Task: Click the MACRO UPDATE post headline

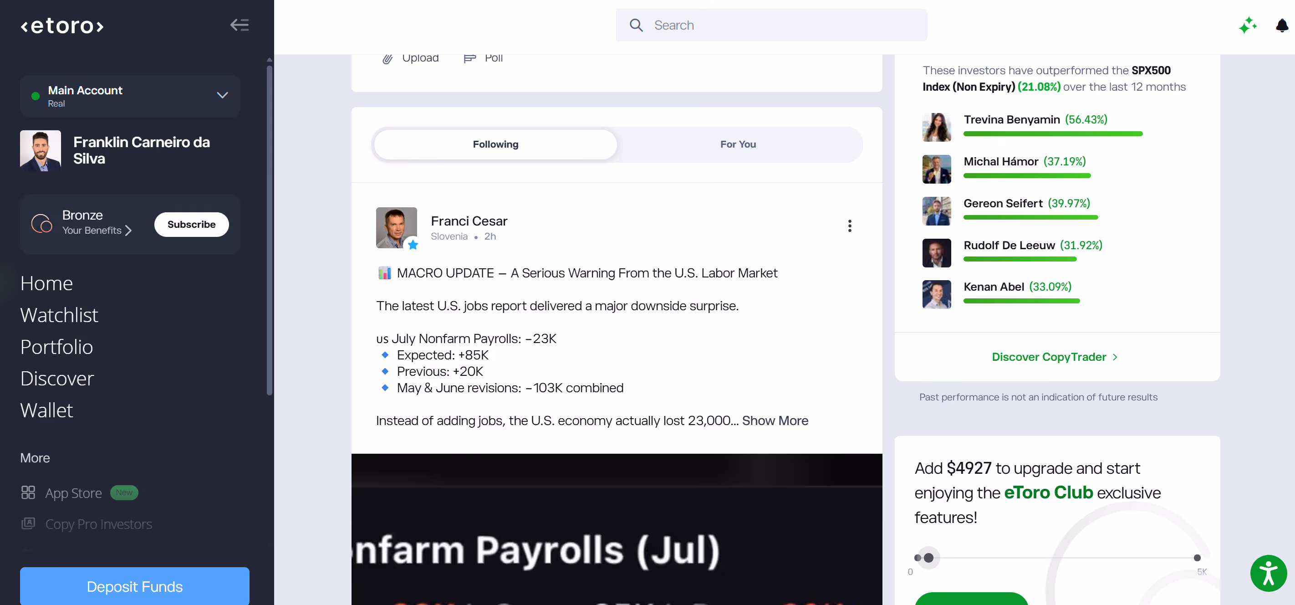Action: coord(586,273)
